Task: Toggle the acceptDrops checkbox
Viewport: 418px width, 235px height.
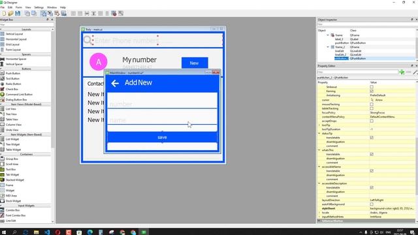Action: (372, 121)
